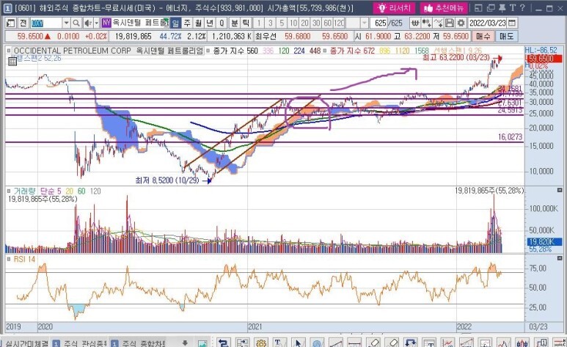
Task: Select the Q quarterly chart period
Action: coord(222,23)
